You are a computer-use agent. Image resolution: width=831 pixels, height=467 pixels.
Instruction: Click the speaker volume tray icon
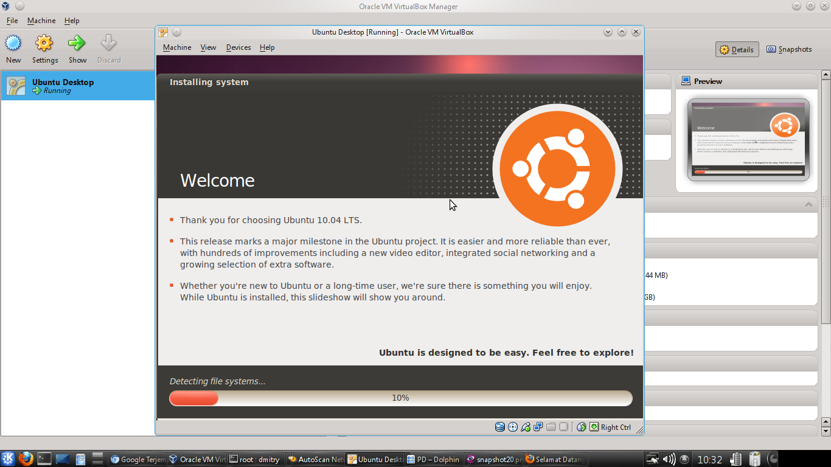669,459
